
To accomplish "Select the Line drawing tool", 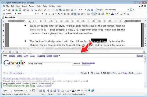I will click(x=27, y=91).
